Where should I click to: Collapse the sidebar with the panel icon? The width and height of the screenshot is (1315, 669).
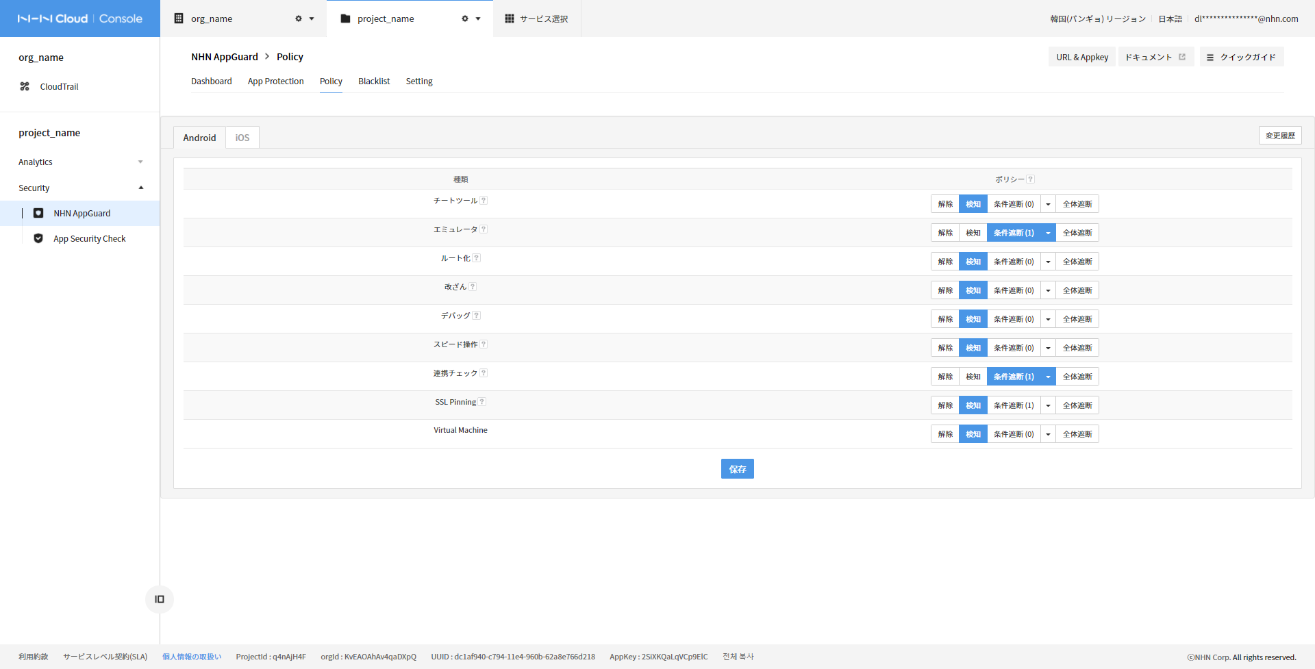(x=160, y=599)
